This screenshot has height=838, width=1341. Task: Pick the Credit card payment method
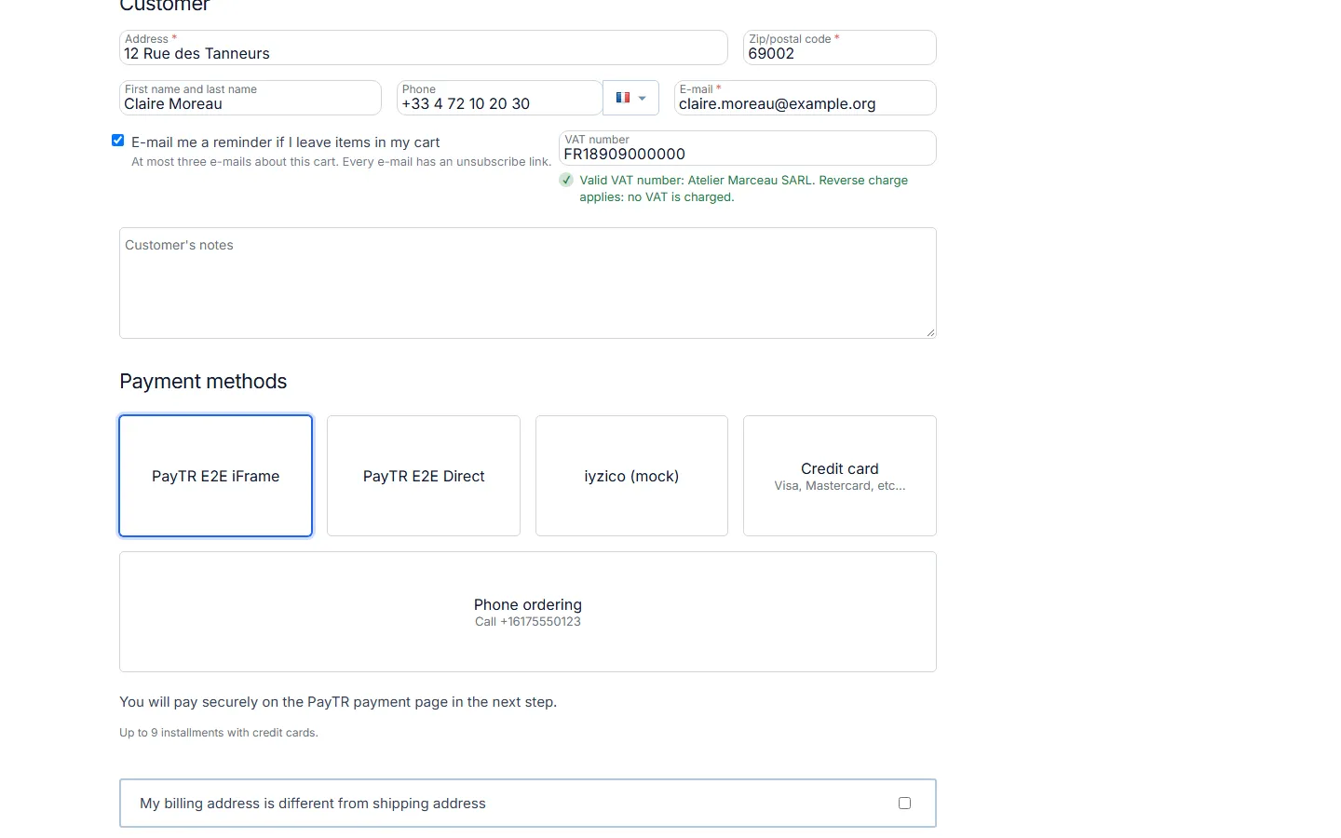[x=840, y=476]
